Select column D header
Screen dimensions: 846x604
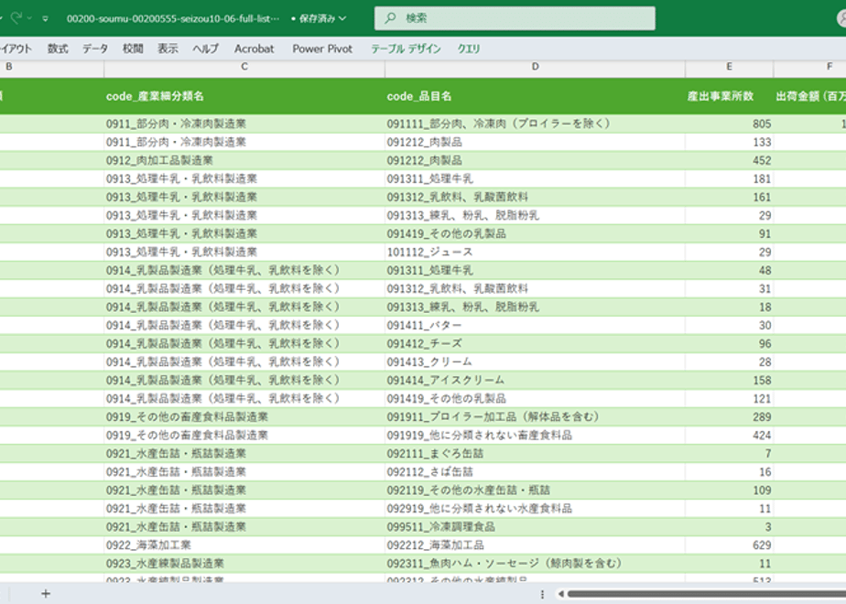tap(535, 66)
